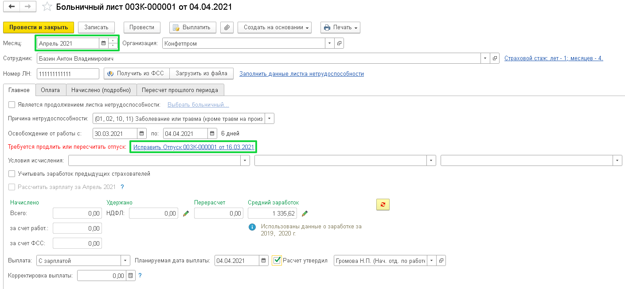
Task: Edit Средний заработок with pencil icon
Action: click(x=305, y=214)
